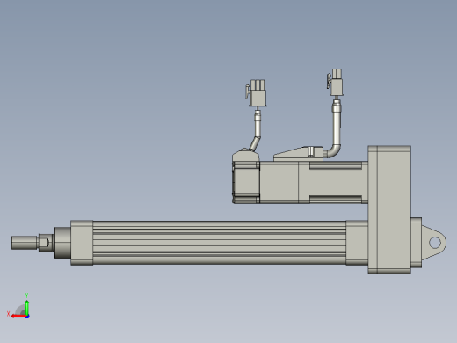This screenshot has width=457, height=343.
Task: Click the clevis mounting hole at right end
Action: pyautogui.click(x=435, y=243)
